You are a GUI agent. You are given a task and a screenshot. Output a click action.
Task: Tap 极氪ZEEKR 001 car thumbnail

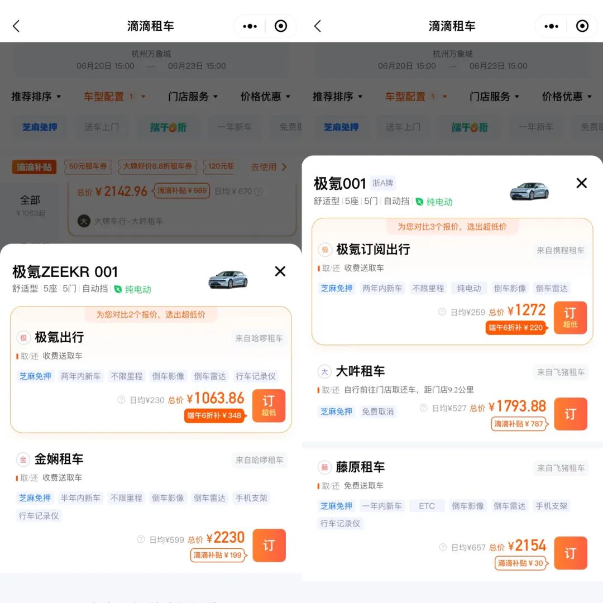(228, 280)
